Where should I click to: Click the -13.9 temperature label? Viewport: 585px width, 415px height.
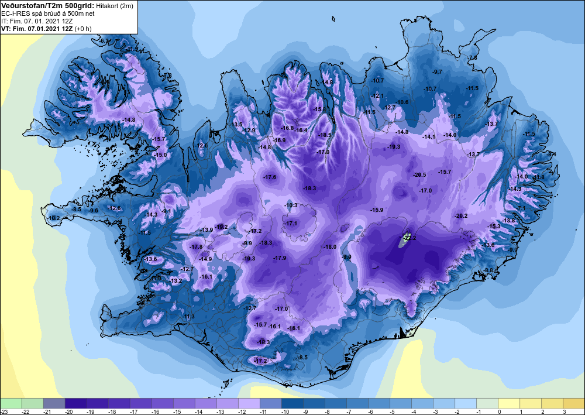(207, 230)
